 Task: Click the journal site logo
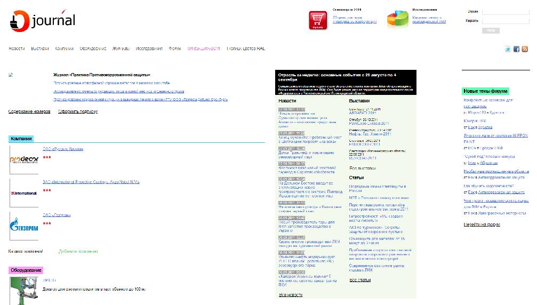[x=43, y=21]
